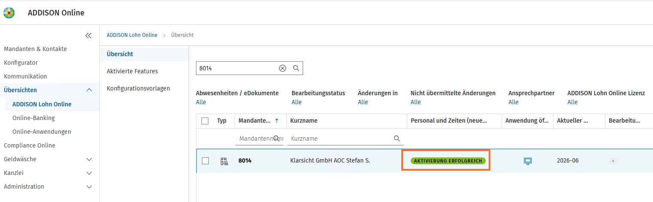The height and width of the screenshot is (202, 653).
Task: Open Kommunikation in sidebar
Action: pos(25,76)
